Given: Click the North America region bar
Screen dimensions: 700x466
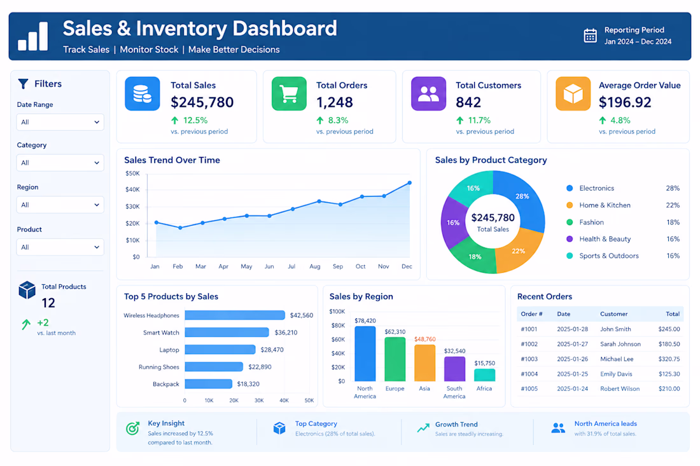Looking at the screenshot, I should pos(365,353).
